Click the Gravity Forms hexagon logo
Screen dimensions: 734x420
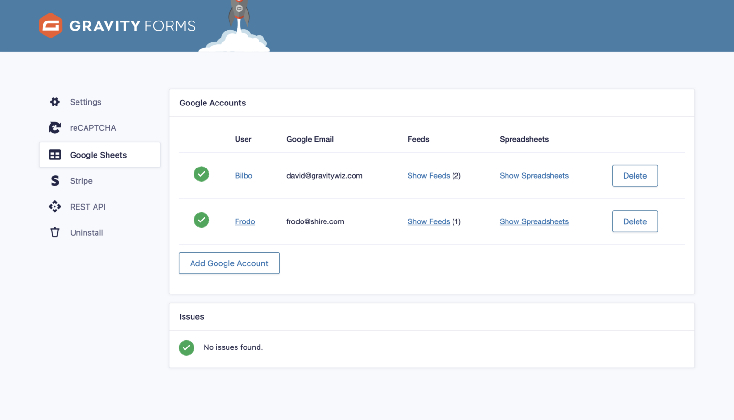[x=50, y=25]
